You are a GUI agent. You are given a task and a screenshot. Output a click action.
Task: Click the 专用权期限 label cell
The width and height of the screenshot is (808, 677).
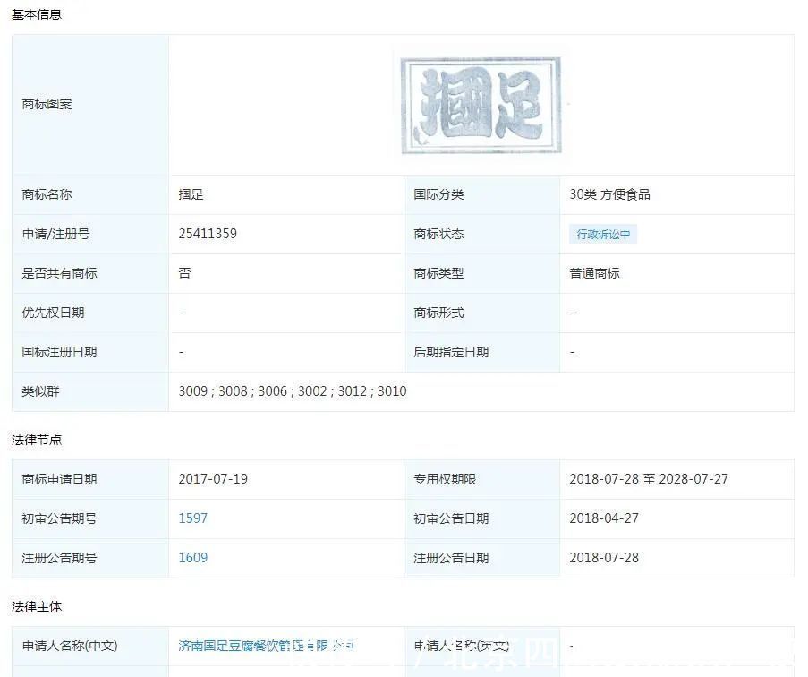pyautogui.click(x=481, y=479)
